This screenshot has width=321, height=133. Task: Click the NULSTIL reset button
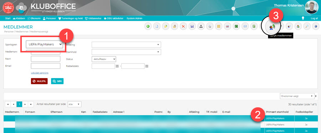[39, 81]
